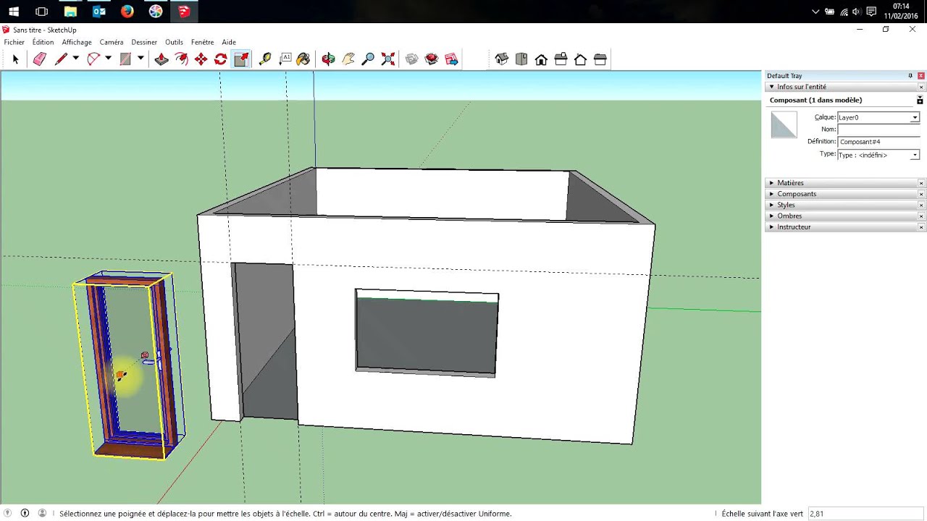Switch to Back view
927x521 pixels.
[x=580, y=59]
